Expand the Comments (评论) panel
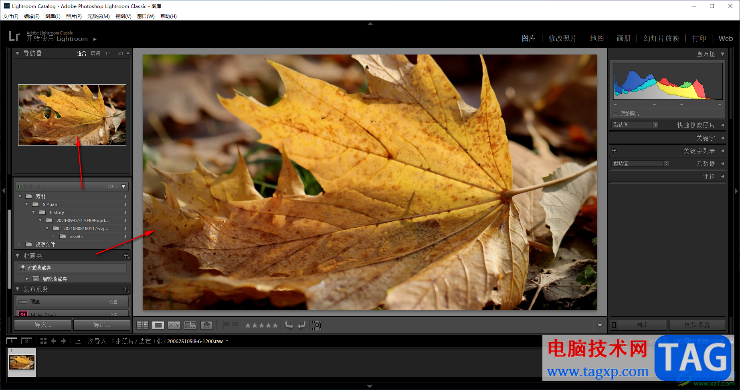 click(x=722, y=176)
